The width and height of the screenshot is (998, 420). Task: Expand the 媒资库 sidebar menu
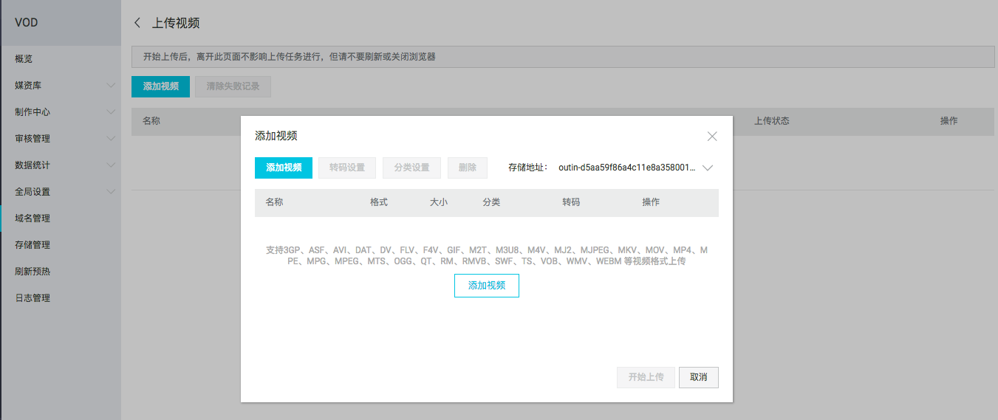click(x=111, y=86)
